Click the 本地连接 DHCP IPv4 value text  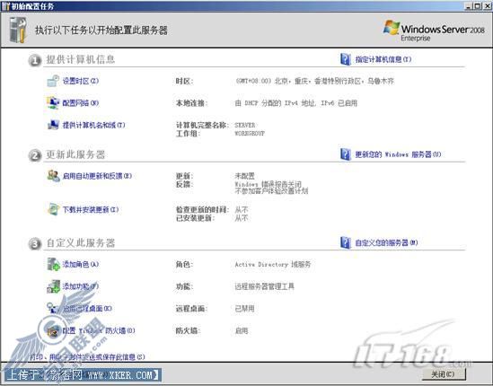coord(295,103)
